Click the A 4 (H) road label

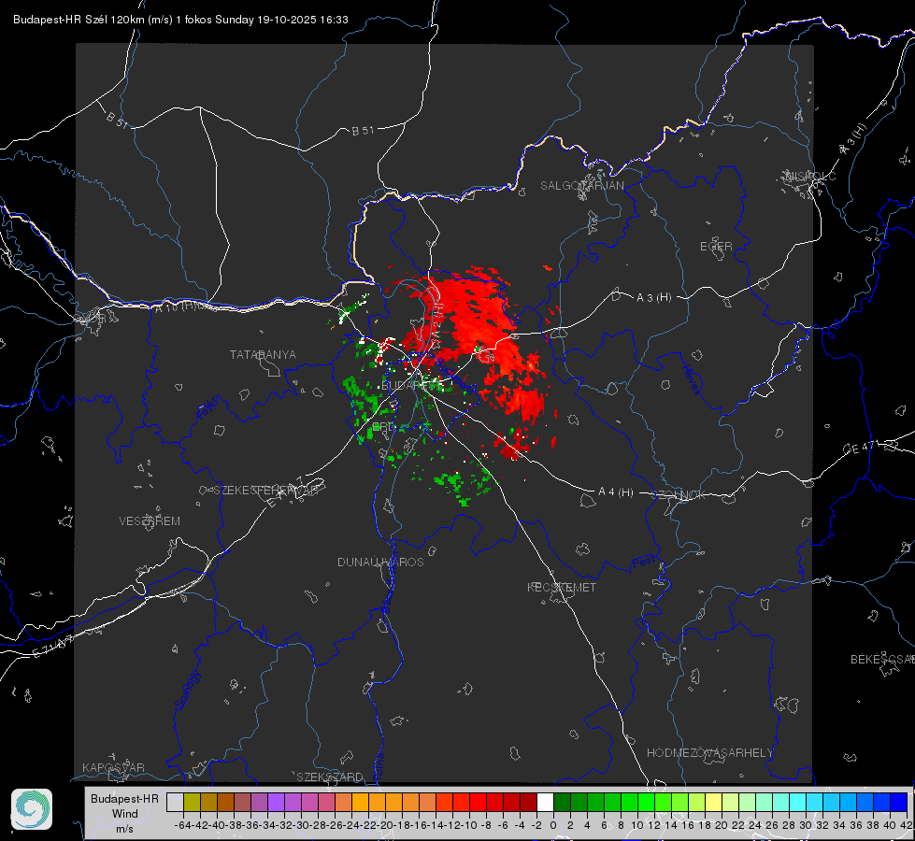point(616,492)
